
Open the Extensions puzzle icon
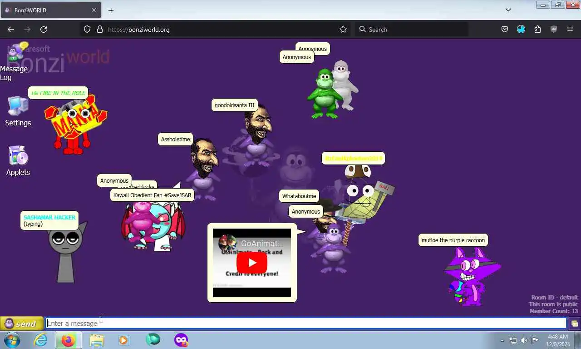(537, 30)
